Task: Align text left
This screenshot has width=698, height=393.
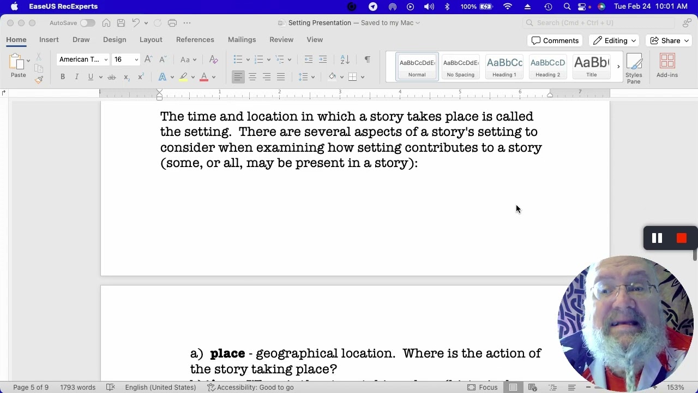Action: click(x=238, y=77)
